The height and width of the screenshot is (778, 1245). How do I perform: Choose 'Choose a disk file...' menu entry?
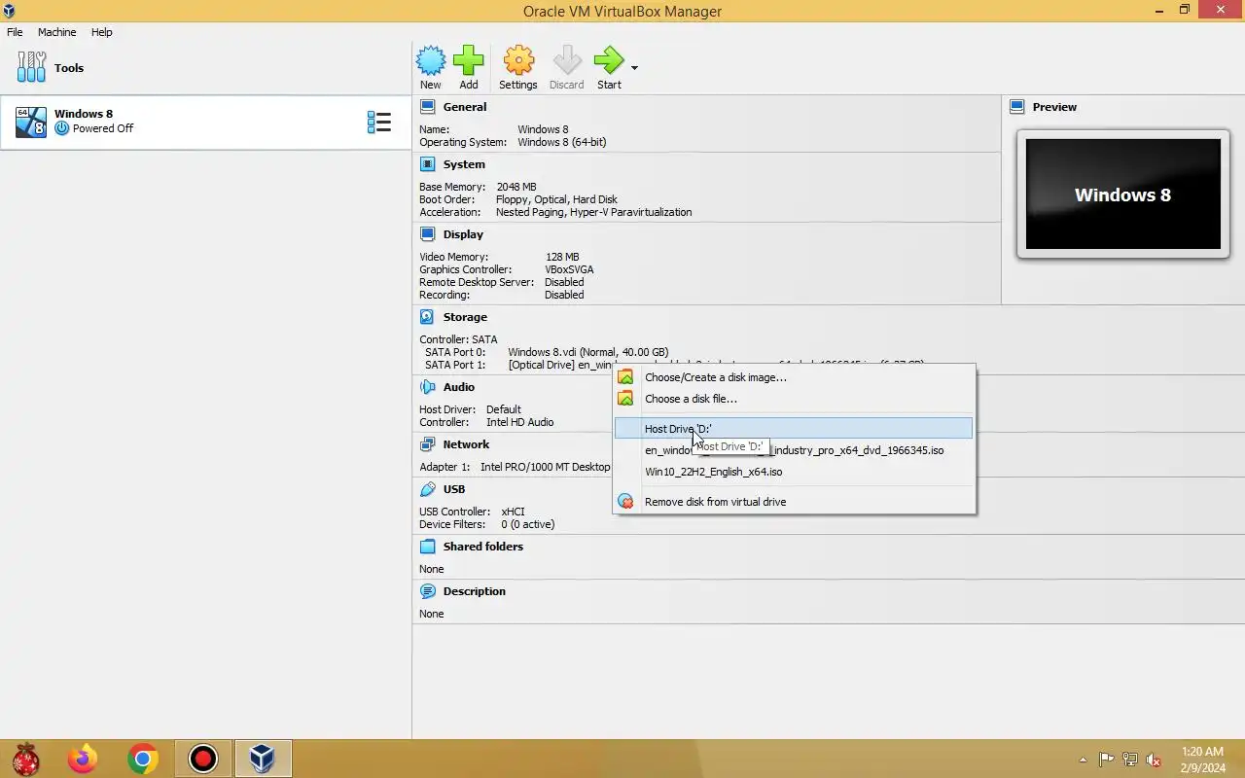click(794, 399)
